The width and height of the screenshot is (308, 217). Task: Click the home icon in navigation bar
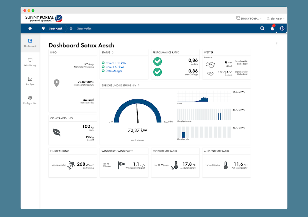click(30, 29)
